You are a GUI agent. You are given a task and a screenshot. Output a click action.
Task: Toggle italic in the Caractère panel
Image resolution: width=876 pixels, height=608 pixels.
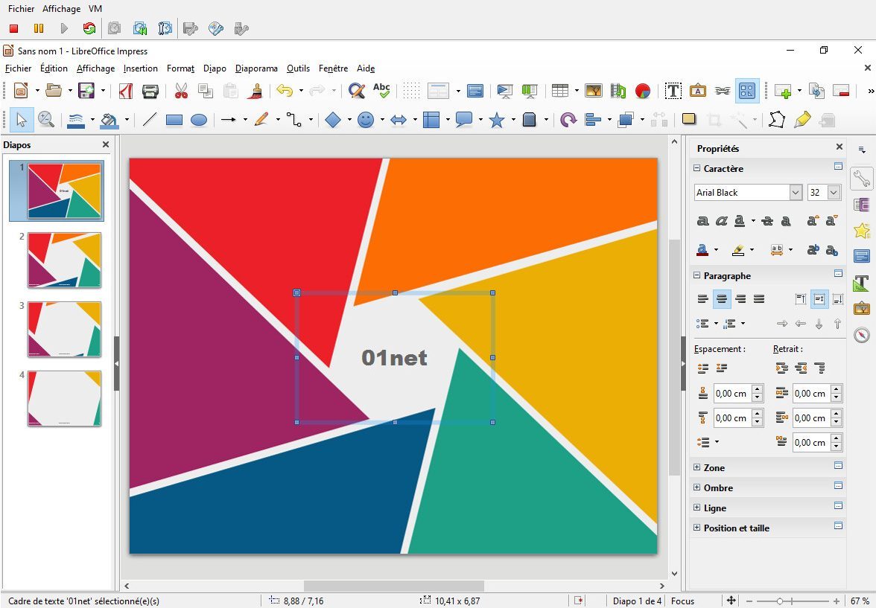pyautogui.click(x=721, y=221)
